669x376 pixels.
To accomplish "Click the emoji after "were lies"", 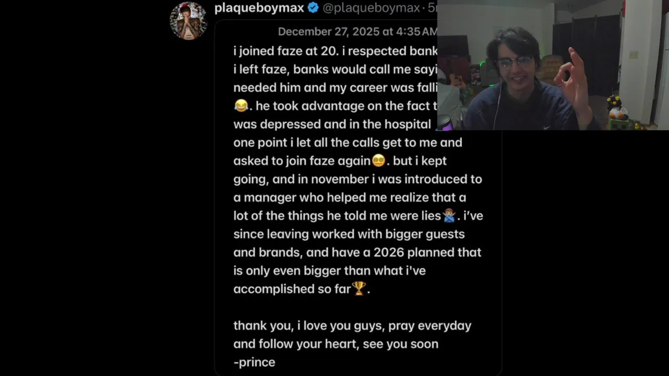I will click(448, 216).
